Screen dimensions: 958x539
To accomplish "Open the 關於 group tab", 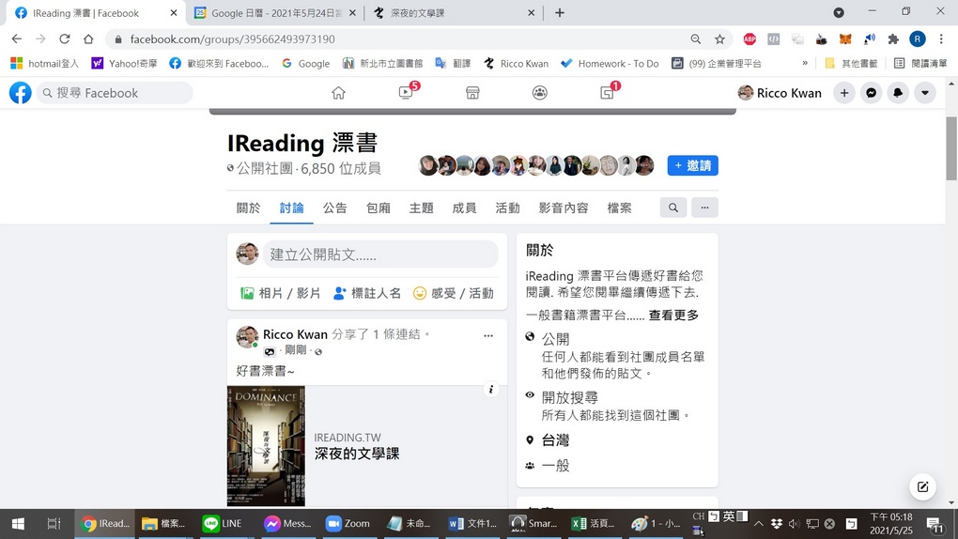I will pos(249,208).
